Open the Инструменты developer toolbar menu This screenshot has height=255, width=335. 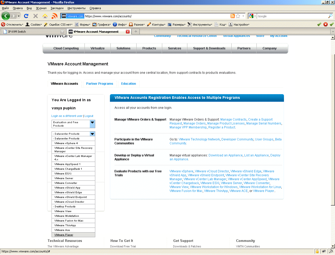(x=200, y=24)
